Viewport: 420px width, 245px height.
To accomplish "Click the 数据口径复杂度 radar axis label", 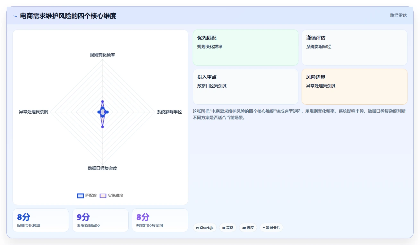I will point(103,168).
